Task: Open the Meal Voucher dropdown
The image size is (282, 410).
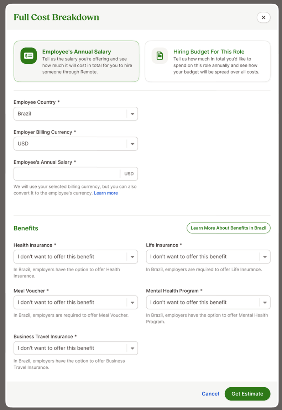Action: pos(71,302)
